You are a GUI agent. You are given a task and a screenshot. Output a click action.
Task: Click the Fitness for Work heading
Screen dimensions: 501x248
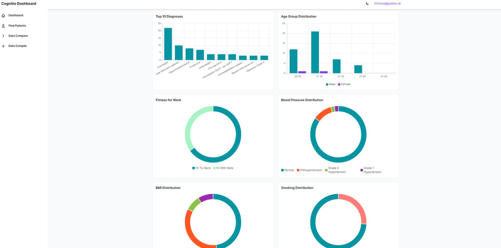[x=168, y=100]
